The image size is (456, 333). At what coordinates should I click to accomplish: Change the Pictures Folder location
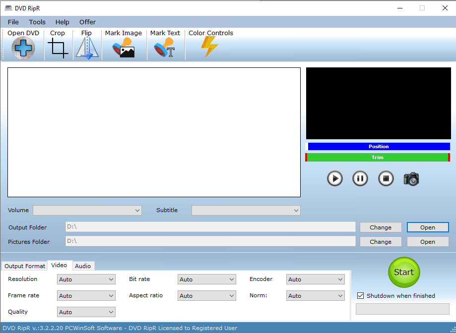(381, 241)
